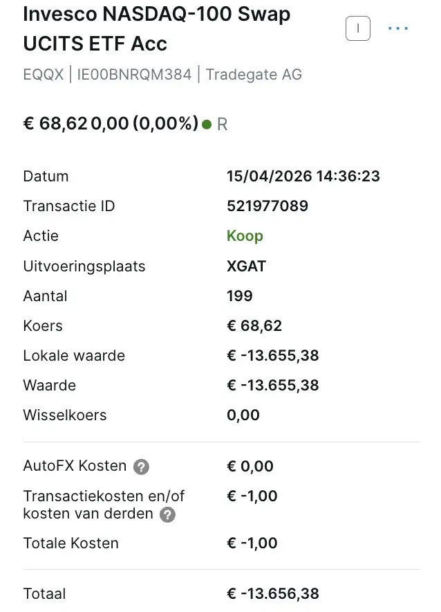
Task: Select the Totaal € -13.656,38 amount
Action: click(273, 594)
